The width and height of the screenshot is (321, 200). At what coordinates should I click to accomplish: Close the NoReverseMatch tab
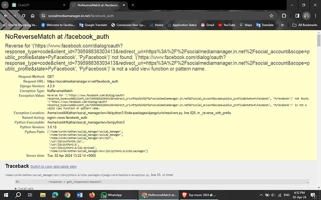pyautogui.click(x=124, y=5)
